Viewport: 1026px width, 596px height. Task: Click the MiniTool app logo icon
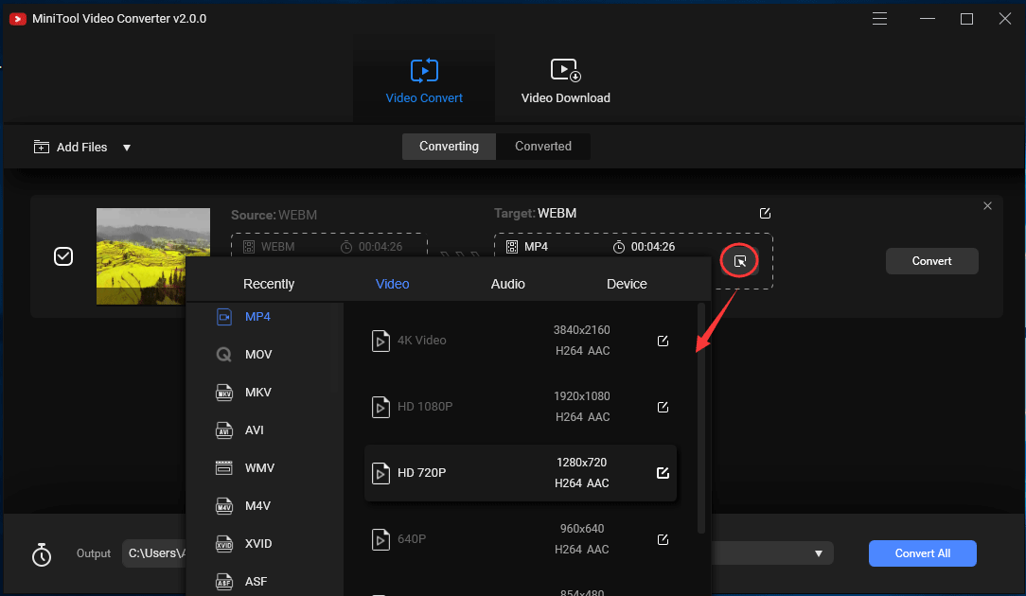click(x=18, y=19)
